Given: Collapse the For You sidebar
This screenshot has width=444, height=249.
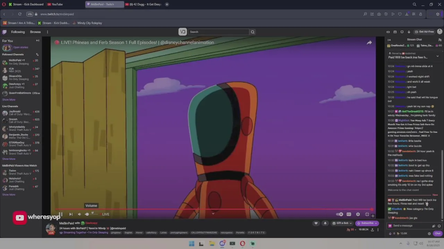Looking at the screenshot, I should [37, 40].
